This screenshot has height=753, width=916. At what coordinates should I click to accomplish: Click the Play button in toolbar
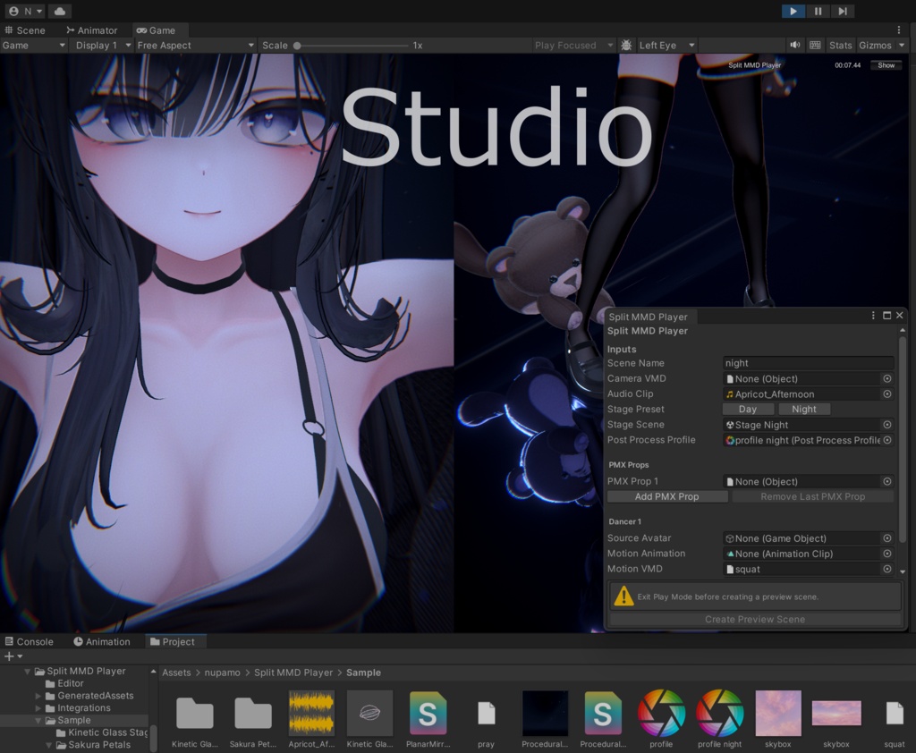793,11
